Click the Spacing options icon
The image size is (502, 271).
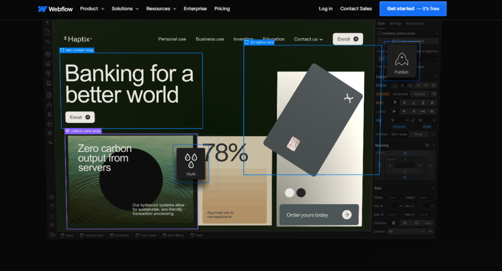427,145
